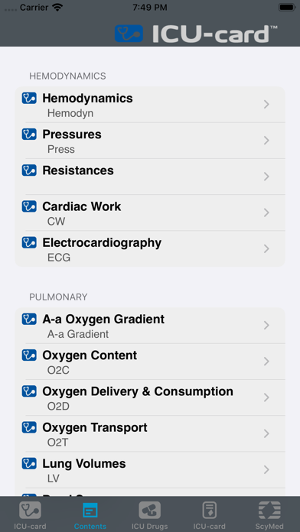Open Oxygen Delivery & Consumption entry
Viewport: 300px width, 532px height.
click(x=150, y=397)
